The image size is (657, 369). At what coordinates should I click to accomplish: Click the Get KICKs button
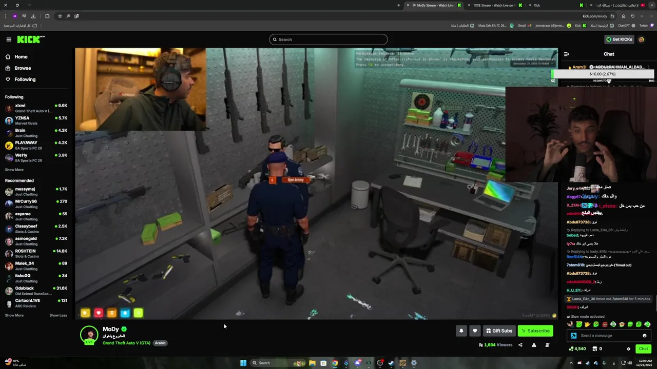tap(619, 39)
